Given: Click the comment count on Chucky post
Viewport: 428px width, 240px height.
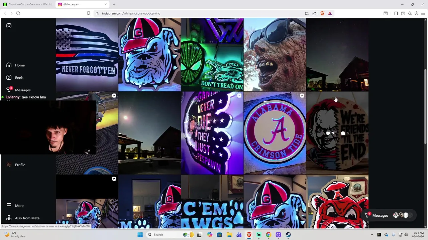Looking at the screenshot, I should [345, 133].
